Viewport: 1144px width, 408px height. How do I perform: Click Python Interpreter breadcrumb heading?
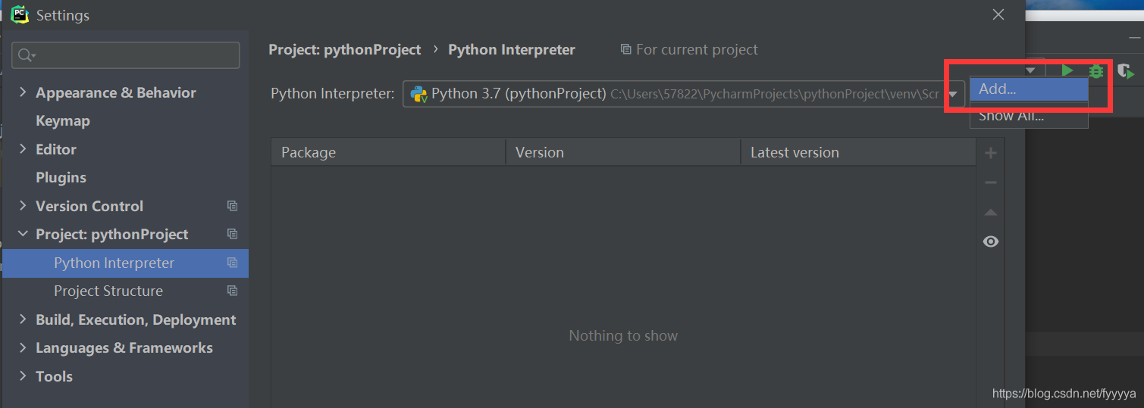[x=512, y=49]
